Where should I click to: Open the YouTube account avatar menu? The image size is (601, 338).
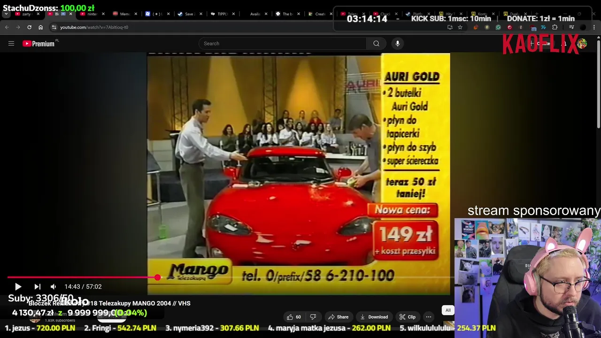(582, 44)
